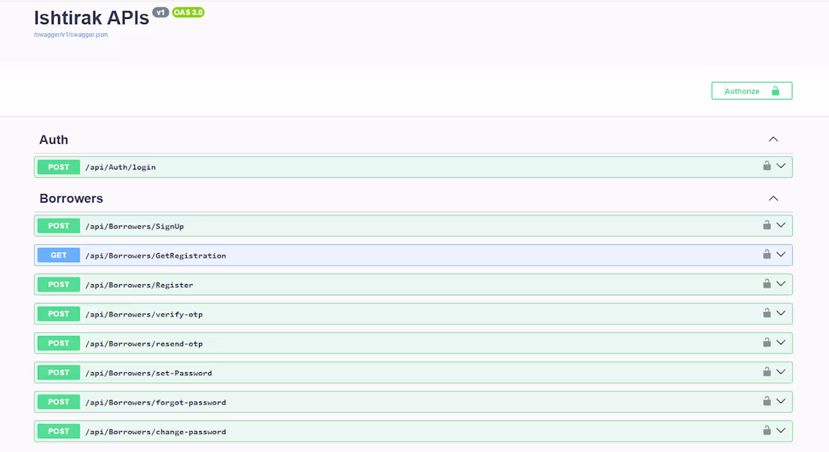The image size is (829, 452).
Task: Click the /api/Borrowers/set-Password path text
Action: coord(148,373)
